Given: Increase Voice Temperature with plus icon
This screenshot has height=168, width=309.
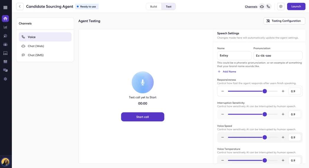Looking at the screenshot, I should (x=283, y=160).
